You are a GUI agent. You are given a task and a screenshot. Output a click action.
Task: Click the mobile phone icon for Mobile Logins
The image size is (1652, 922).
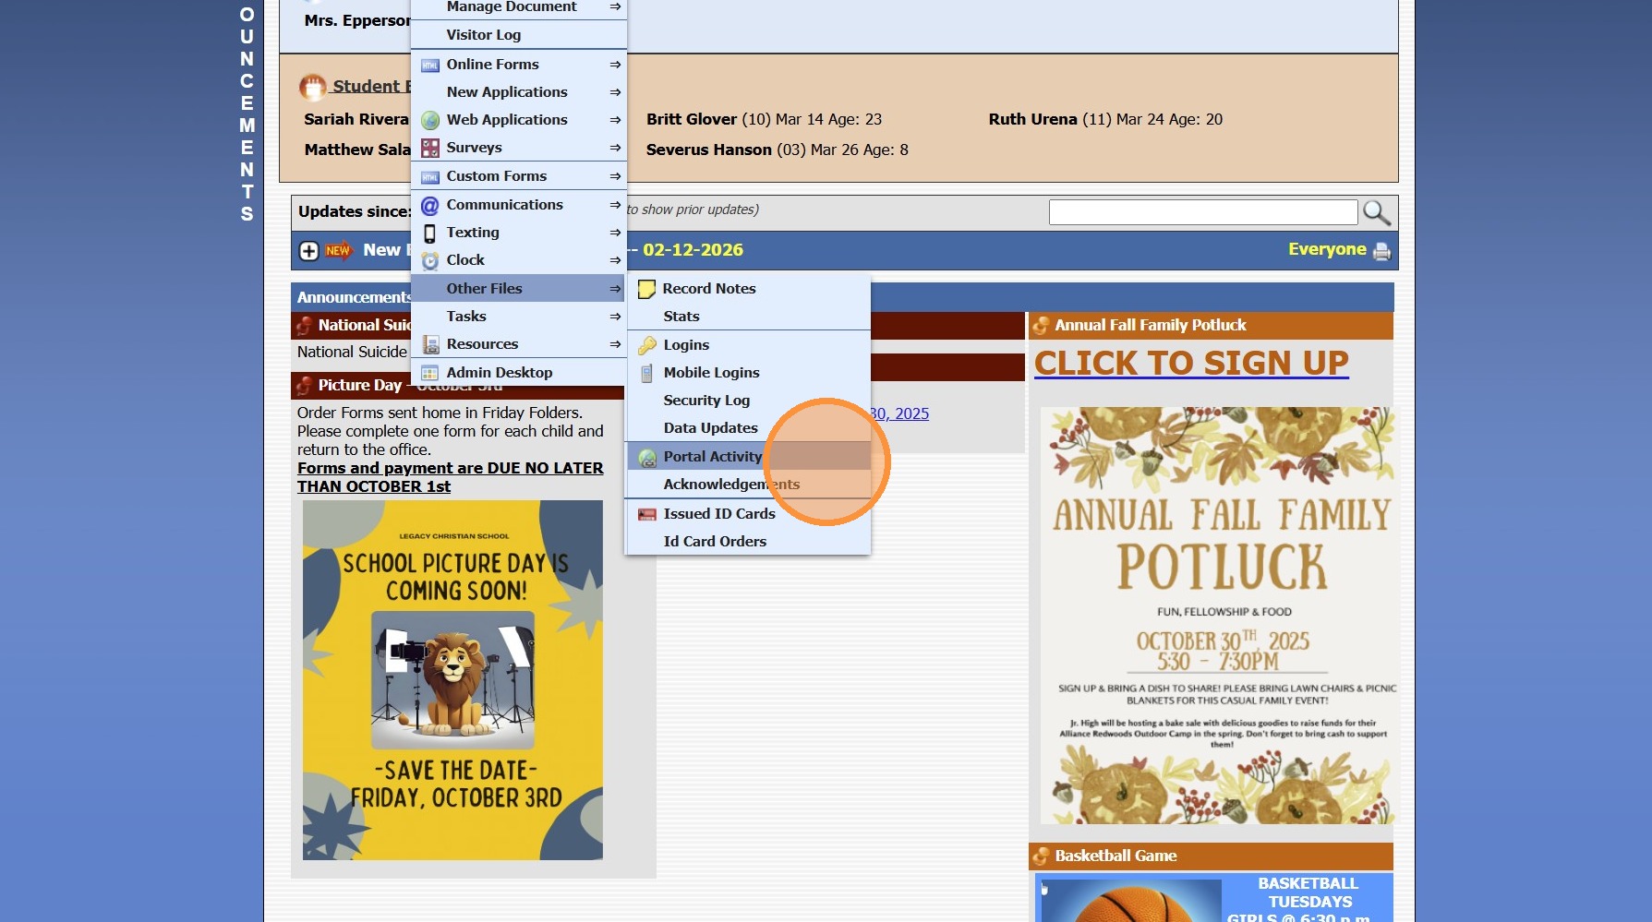click(647, 373)
